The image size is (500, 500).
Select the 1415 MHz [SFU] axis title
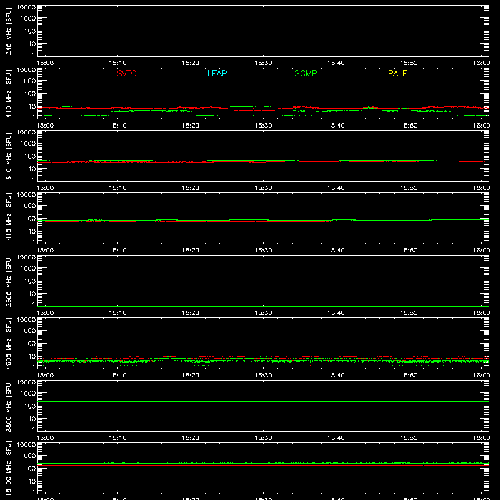pos(8,218)
